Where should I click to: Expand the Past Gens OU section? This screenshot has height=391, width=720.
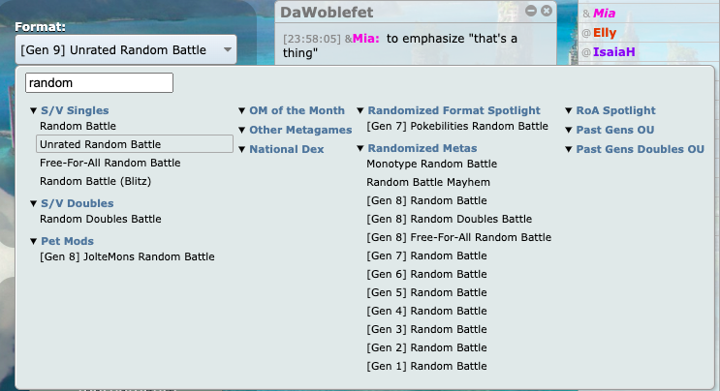(x=614, y=130)
